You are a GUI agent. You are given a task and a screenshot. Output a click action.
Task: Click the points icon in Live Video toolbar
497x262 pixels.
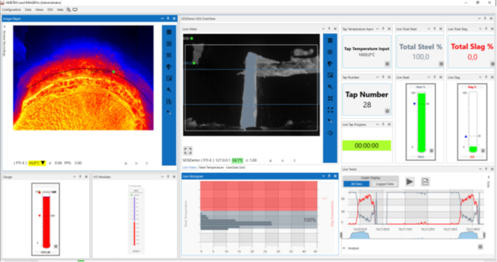pyautogui.click(x=330, y=121)
